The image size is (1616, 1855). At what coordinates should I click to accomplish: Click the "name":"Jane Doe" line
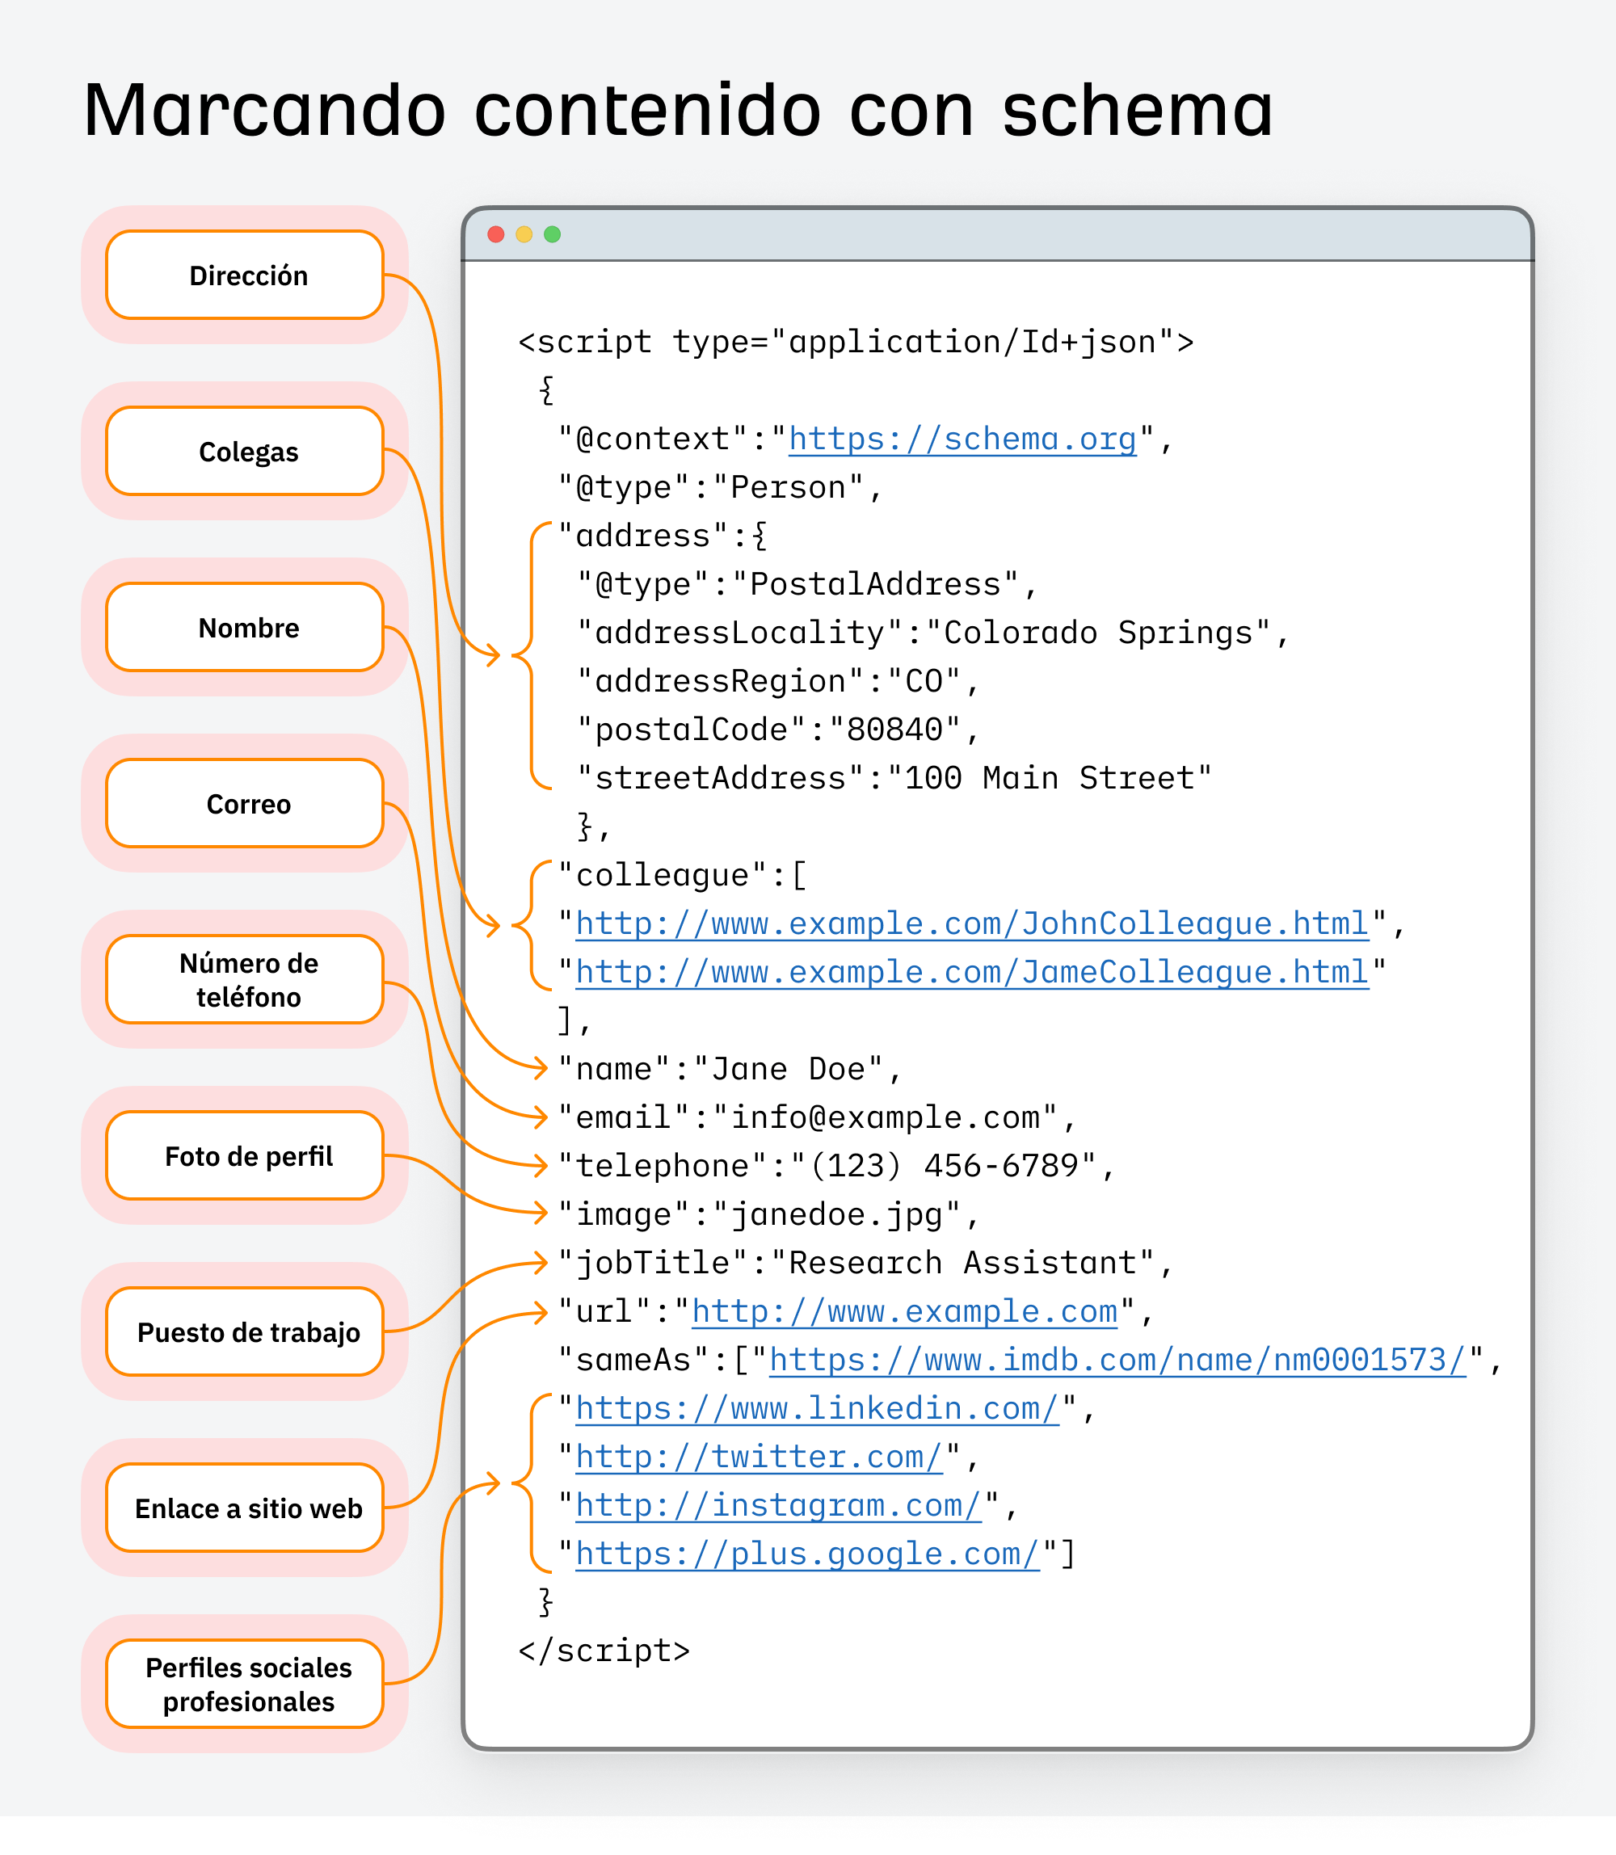point(730,1071)
